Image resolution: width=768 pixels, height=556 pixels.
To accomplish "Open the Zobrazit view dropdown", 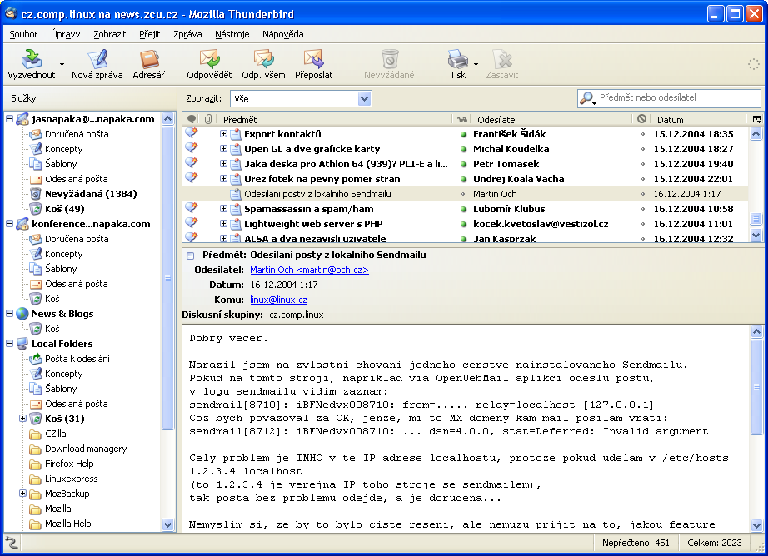I will [x=364, y=98].
